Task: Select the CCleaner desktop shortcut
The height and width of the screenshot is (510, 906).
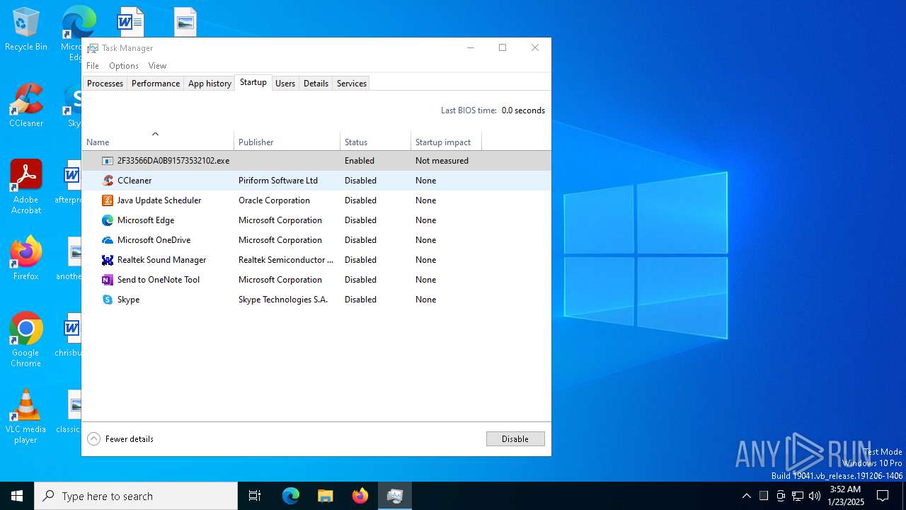Action: coord(26,106)
